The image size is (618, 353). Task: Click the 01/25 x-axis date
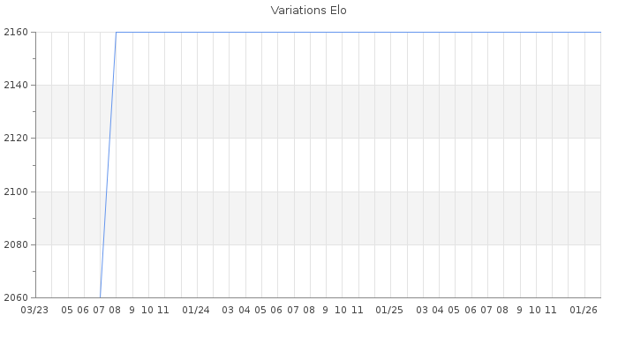click(x=388, y=310)
